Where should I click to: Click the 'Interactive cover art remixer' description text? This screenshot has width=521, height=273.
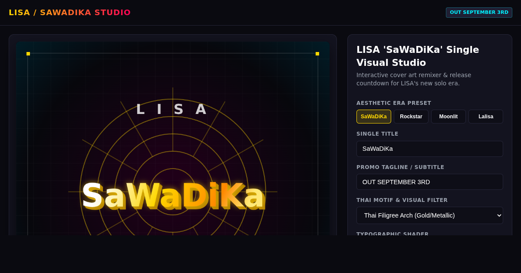(x=414, y=79)
